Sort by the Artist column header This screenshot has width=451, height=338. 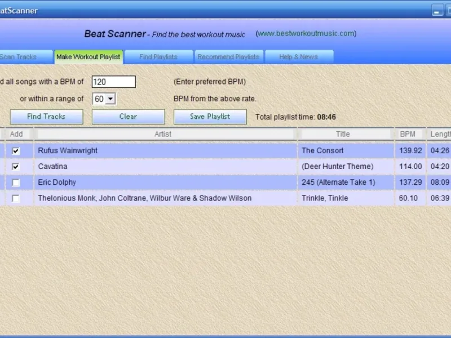click(x=166, y=134)
